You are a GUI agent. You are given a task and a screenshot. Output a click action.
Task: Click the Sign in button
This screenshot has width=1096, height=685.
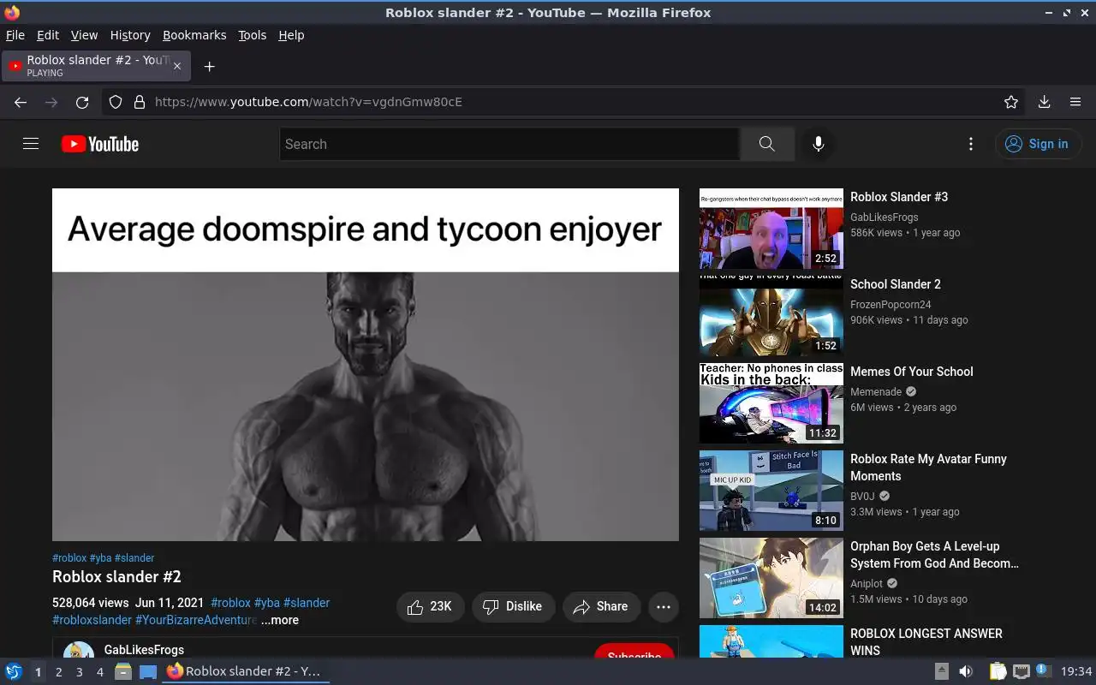(1038, 144)
